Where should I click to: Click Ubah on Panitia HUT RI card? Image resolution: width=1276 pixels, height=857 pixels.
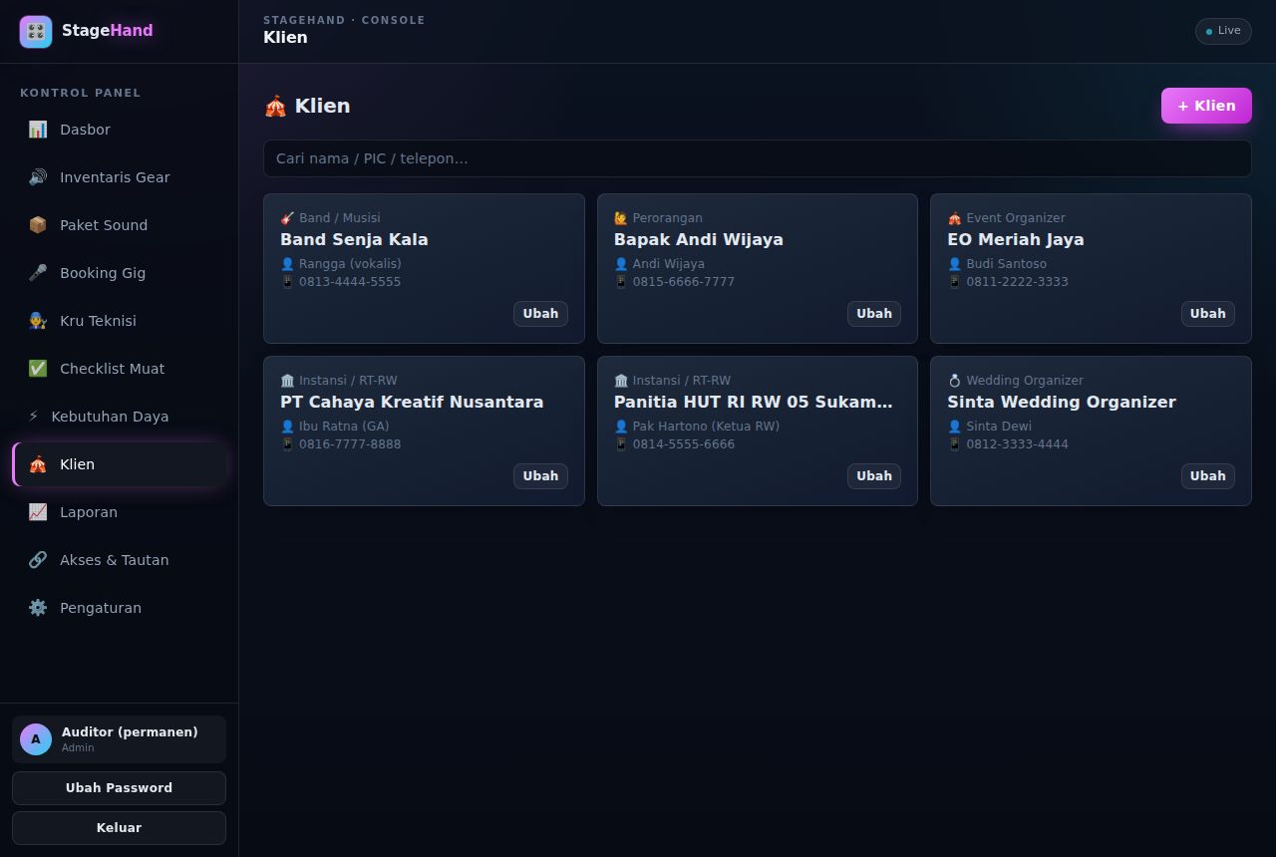[x=874, y=476]
